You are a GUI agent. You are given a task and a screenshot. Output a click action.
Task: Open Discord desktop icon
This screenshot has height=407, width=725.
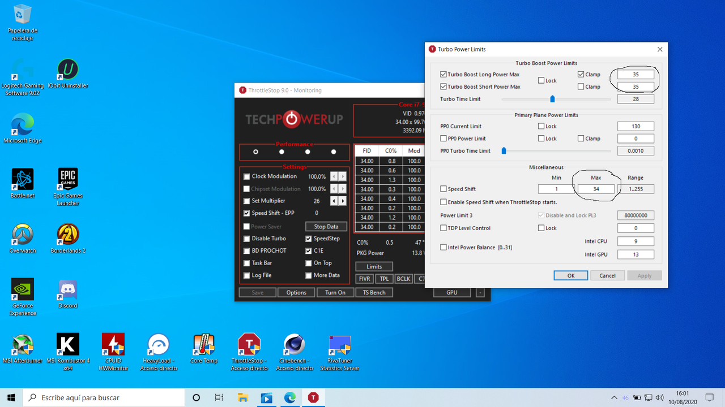click(x=68, y=293)
